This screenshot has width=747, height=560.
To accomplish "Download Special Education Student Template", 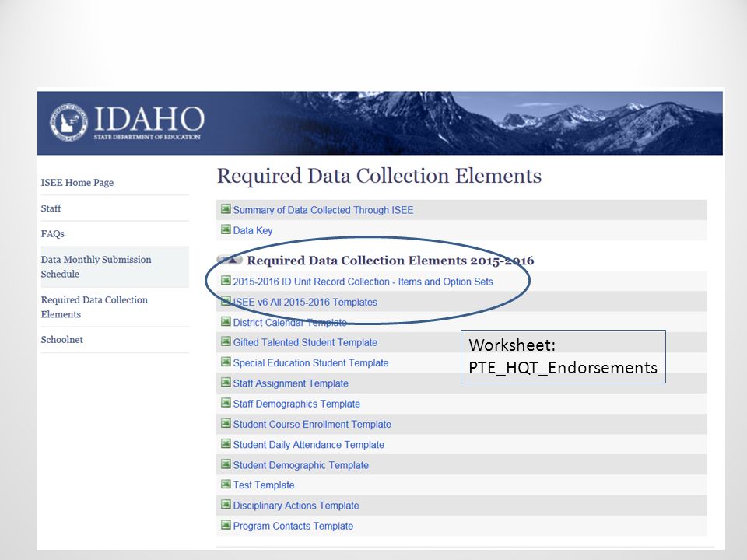I will [310, 363].
